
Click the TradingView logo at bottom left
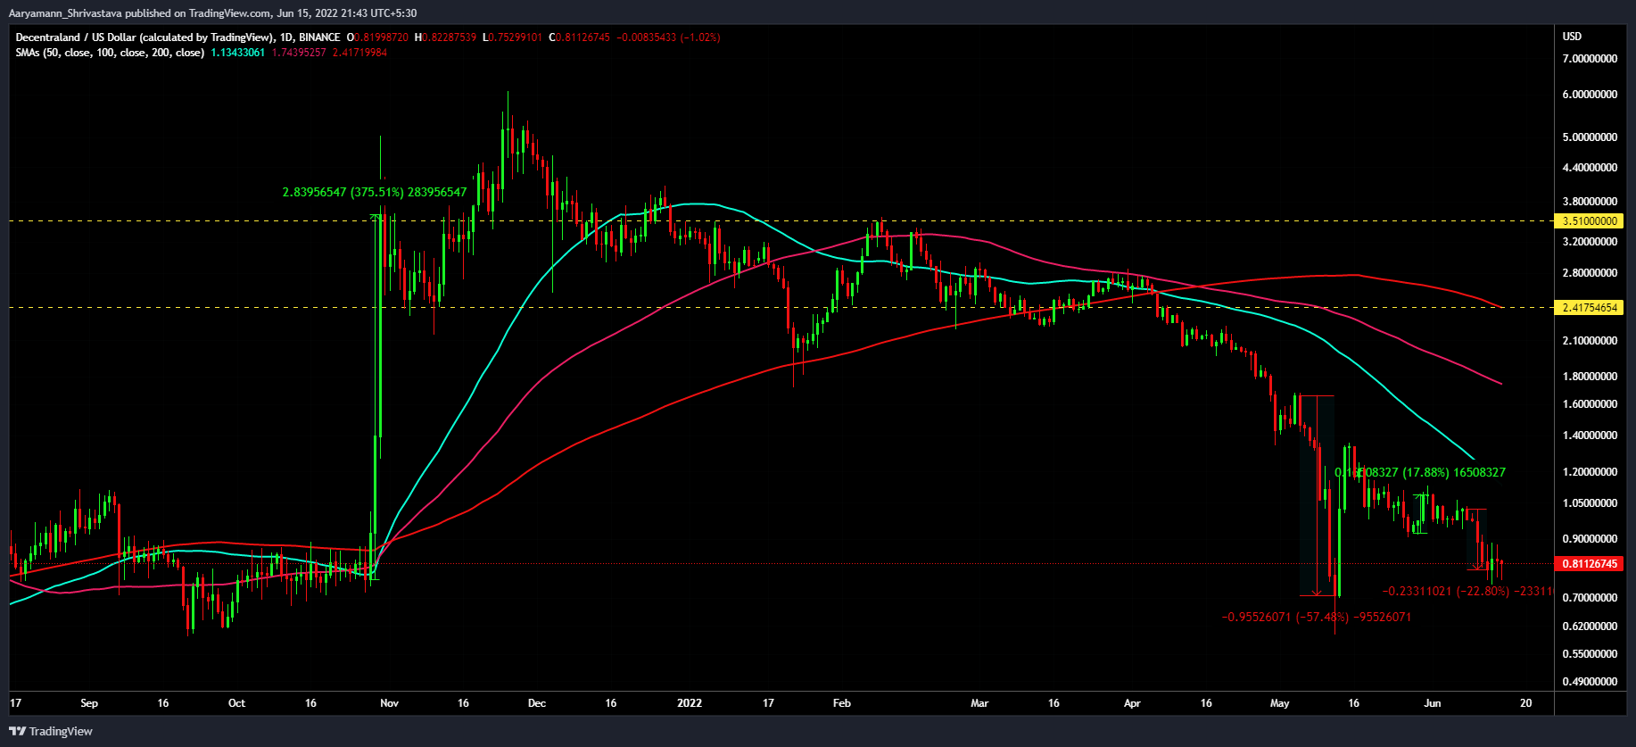51,731
